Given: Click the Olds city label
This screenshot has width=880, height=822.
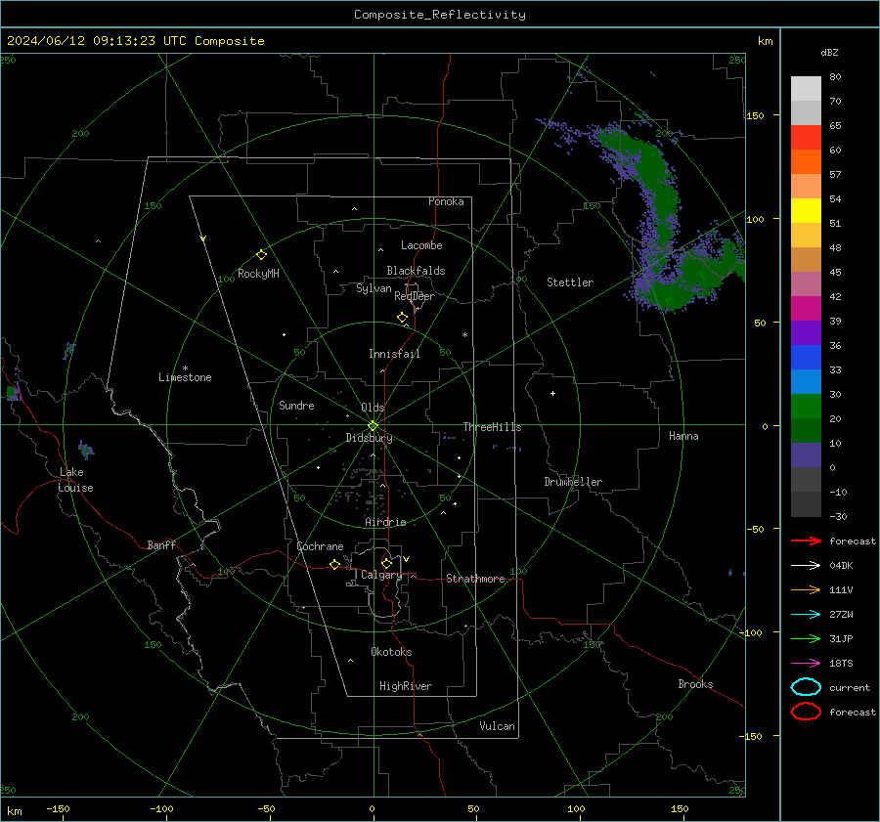Looking at the screenshot, I should [373, 408].
